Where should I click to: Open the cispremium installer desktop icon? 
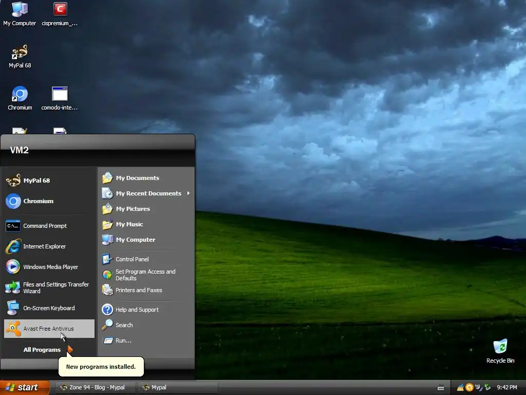click(x=60, y=13)
